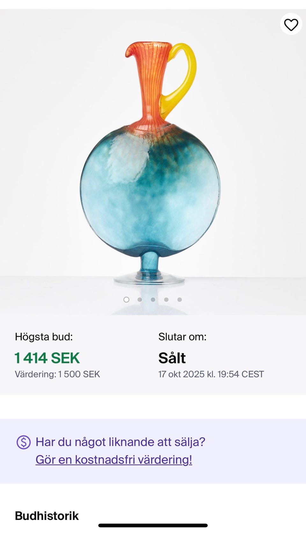This screenshot has height=533, width=306.
Task: Click the 'Sålt' status label
Action: click(172, 358)
